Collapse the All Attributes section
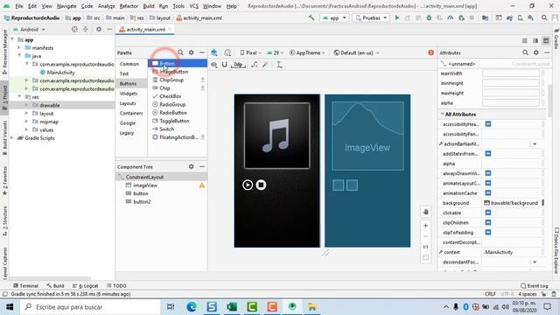Screen dimensions: 560x315 pos(442,115)
